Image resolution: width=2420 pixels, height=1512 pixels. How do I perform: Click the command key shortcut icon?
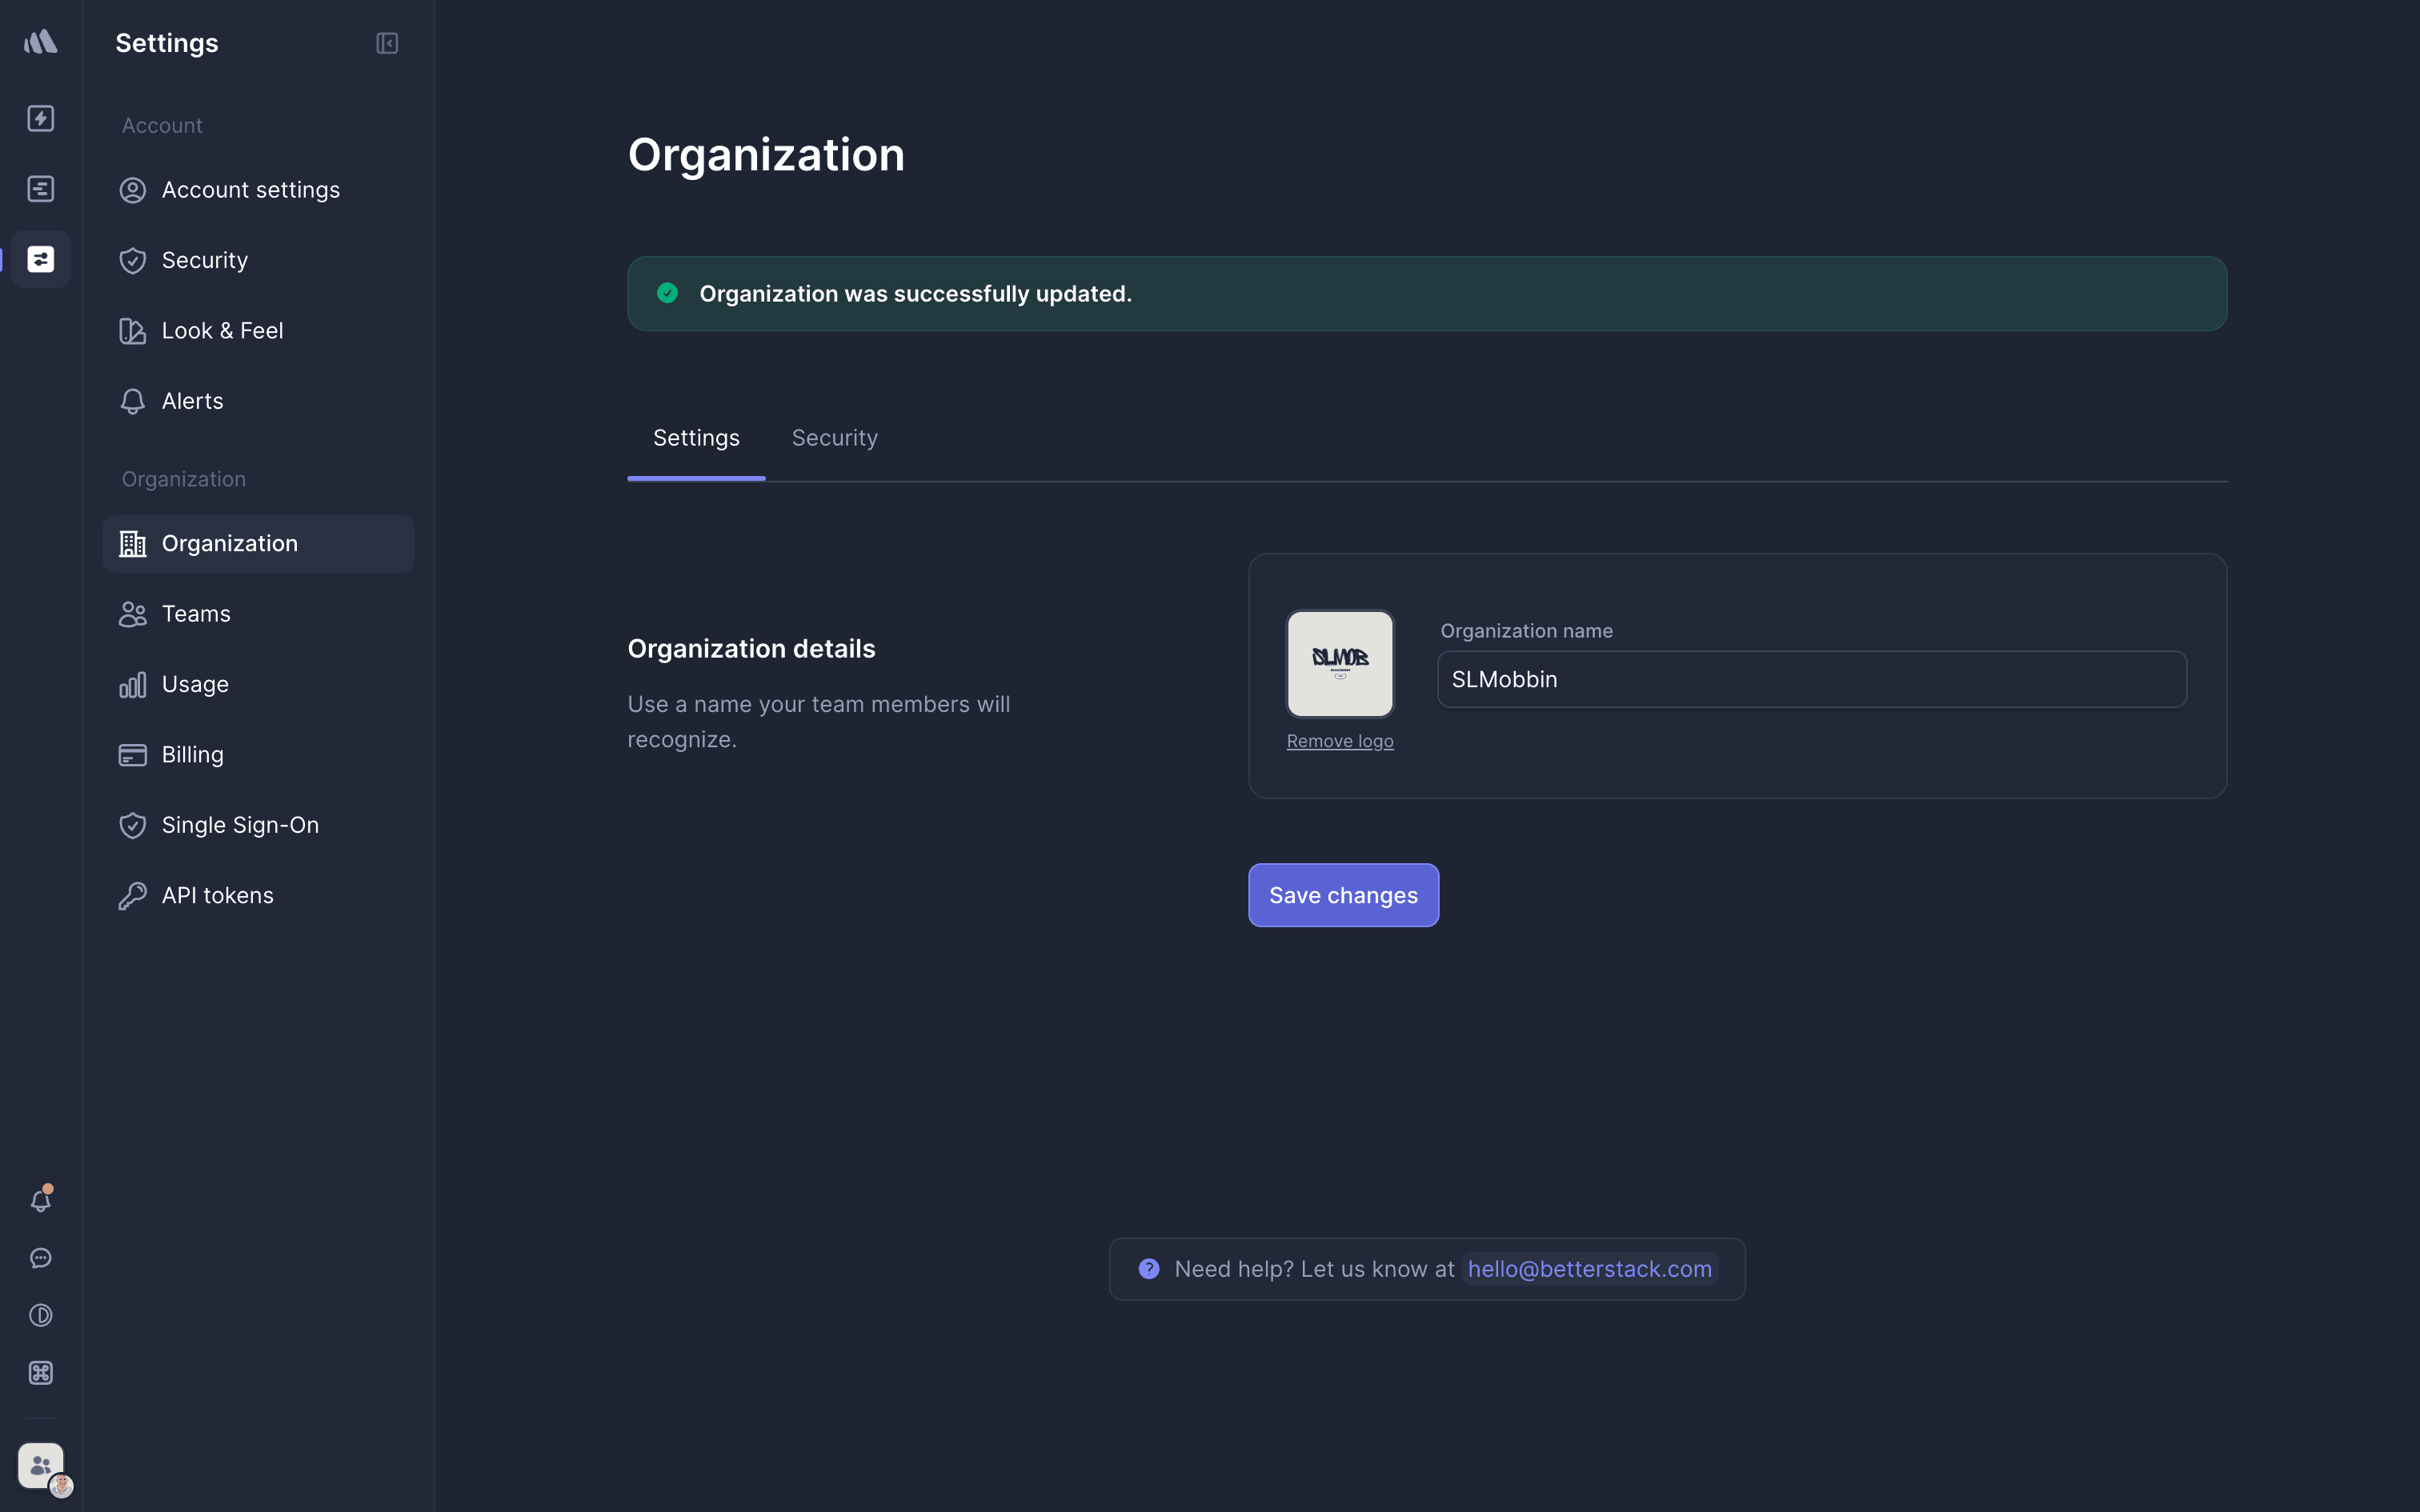click(x=41, y=1373)
